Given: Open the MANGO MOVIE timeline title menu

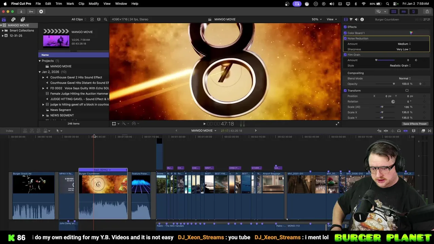Looking at the screenshot, I should tap(204, 130).
